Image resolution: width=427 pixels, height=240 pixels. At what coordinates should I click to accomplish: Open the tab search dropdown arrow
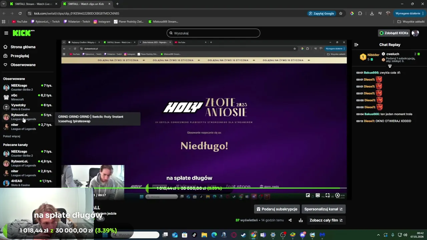tap(3, 4)
